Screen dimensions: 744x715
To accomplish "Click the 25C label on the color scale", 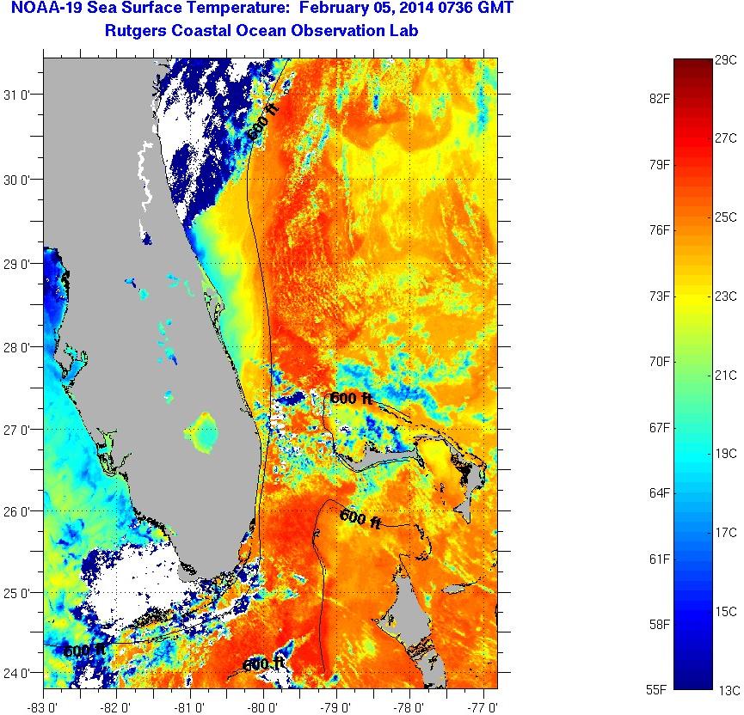I will 726,217.
